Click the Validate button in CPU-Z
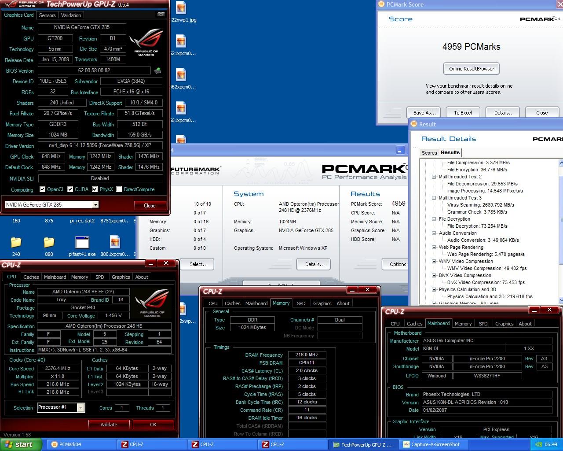563x451 pixels. (x=109, y=425)
